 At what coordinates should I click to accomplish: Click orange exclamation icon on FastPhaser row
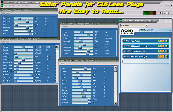pos(163,41)
